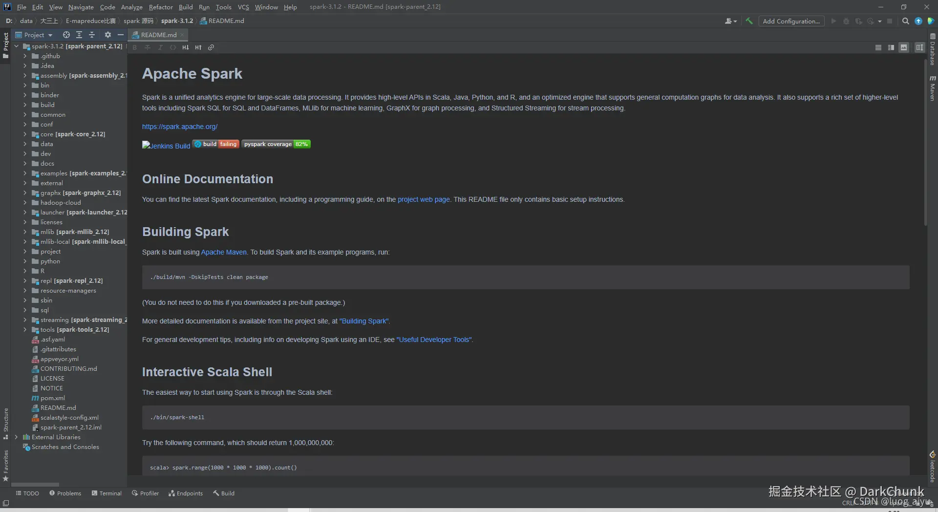Open the Problems tool window tab

click(x=65, y=493)
